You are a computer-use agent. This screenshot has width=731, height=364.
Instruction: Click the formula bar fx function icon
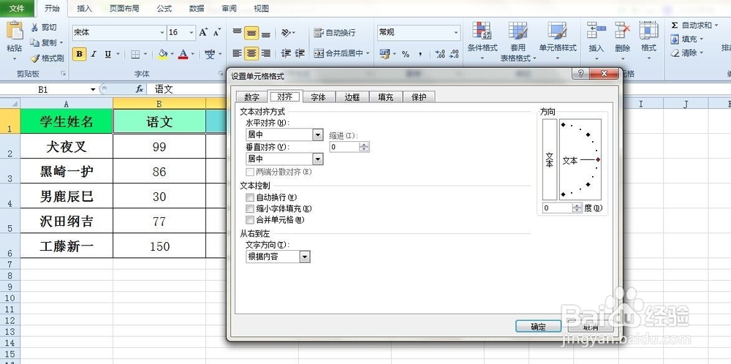[140, 89]
